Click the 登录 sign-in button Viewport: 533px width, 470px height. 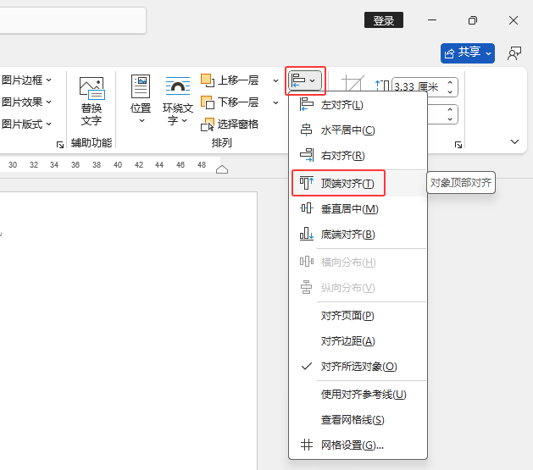(x=384, y=20)
